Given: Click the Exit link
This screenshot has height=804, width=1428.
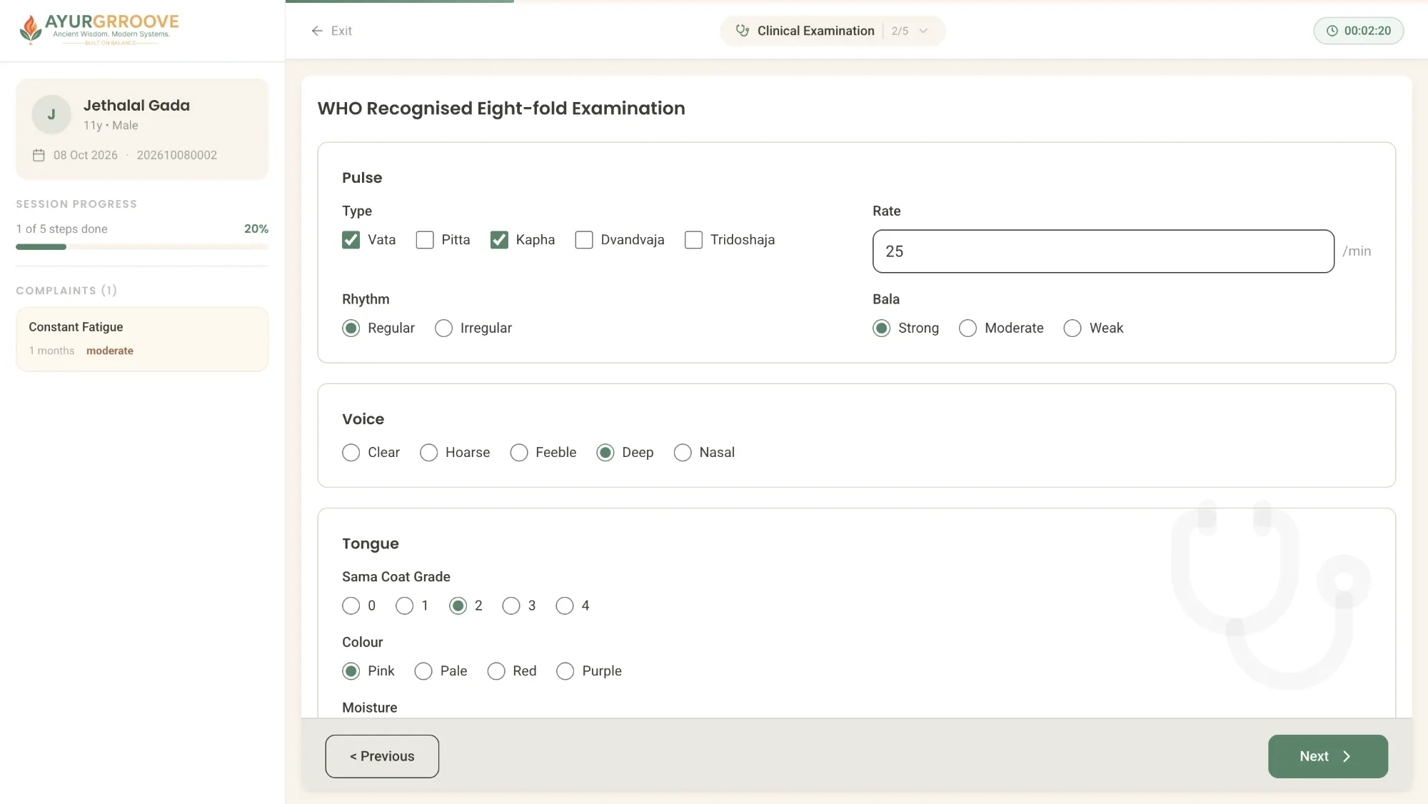Looking at the screenshot, I should coord(331,31).
